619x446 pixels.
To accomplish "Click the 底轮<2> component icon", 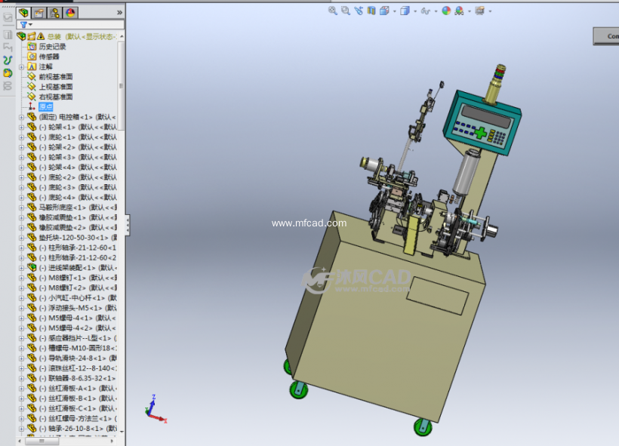I will (x=32, y=177).
